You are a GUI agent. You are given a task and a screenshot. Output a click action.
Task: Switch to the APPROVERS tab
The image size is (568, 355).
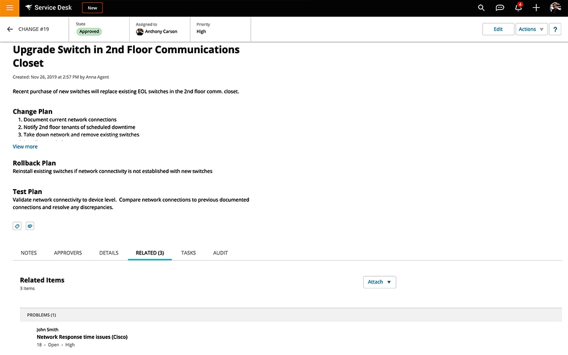pos(68,252)
